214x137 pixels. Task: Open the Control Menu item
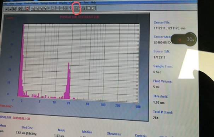31,3
